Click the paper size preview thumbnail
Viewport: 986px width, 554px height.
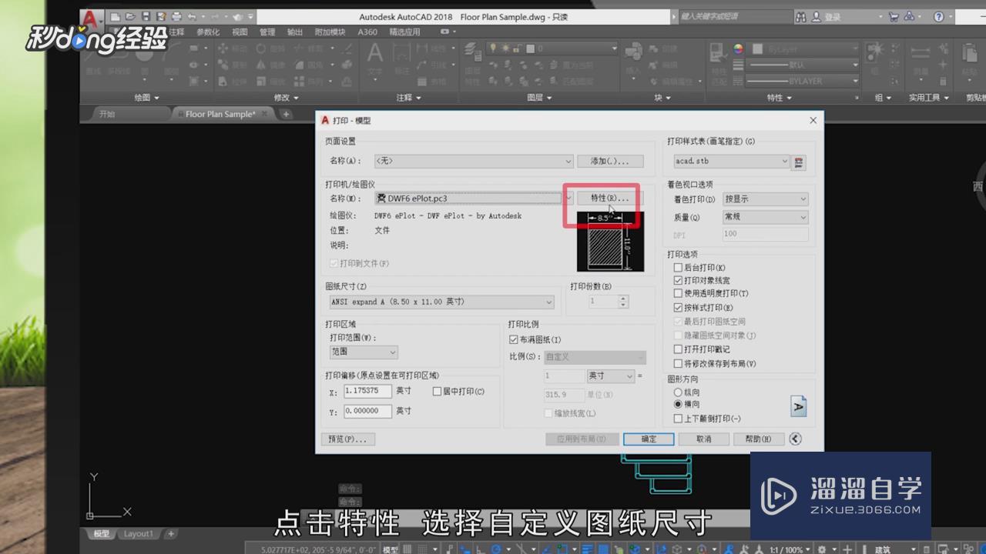coord(610,241)
